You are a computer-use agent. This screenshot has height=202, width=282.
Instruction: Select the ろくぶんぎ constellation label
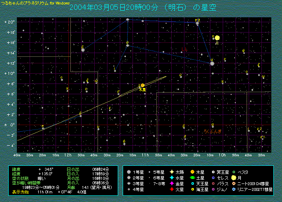pyautogui.click(x=212, y=131)
